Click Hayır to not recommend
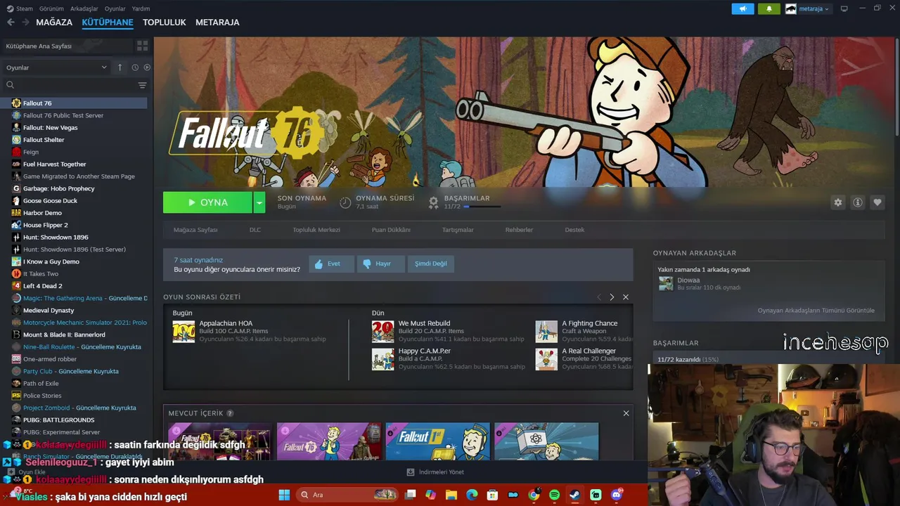The width and height of the screenshot is (900, 506). 380,264
